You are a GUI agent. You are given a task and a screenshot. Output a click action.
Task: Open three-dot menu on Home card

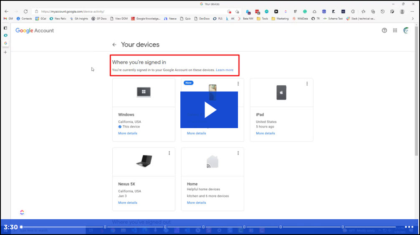click(x=238, y=153)
